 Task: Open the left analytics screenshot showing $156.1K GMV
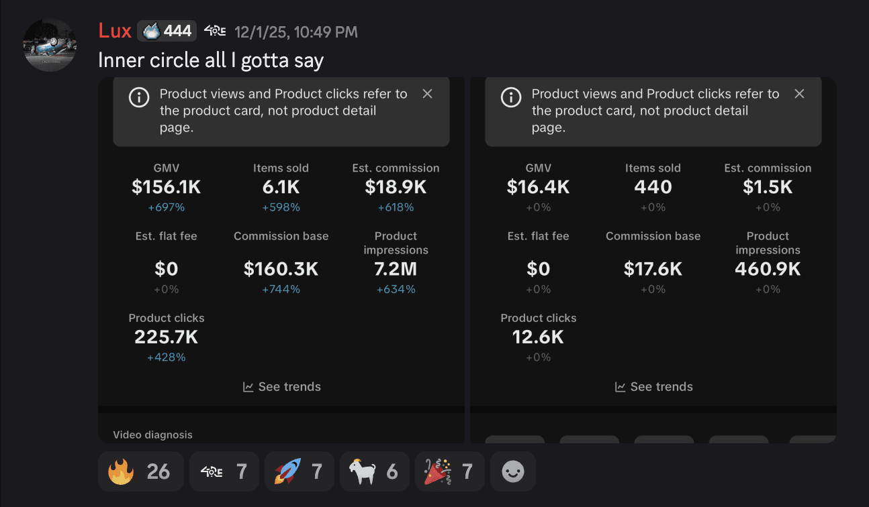(x=281, y=268)
